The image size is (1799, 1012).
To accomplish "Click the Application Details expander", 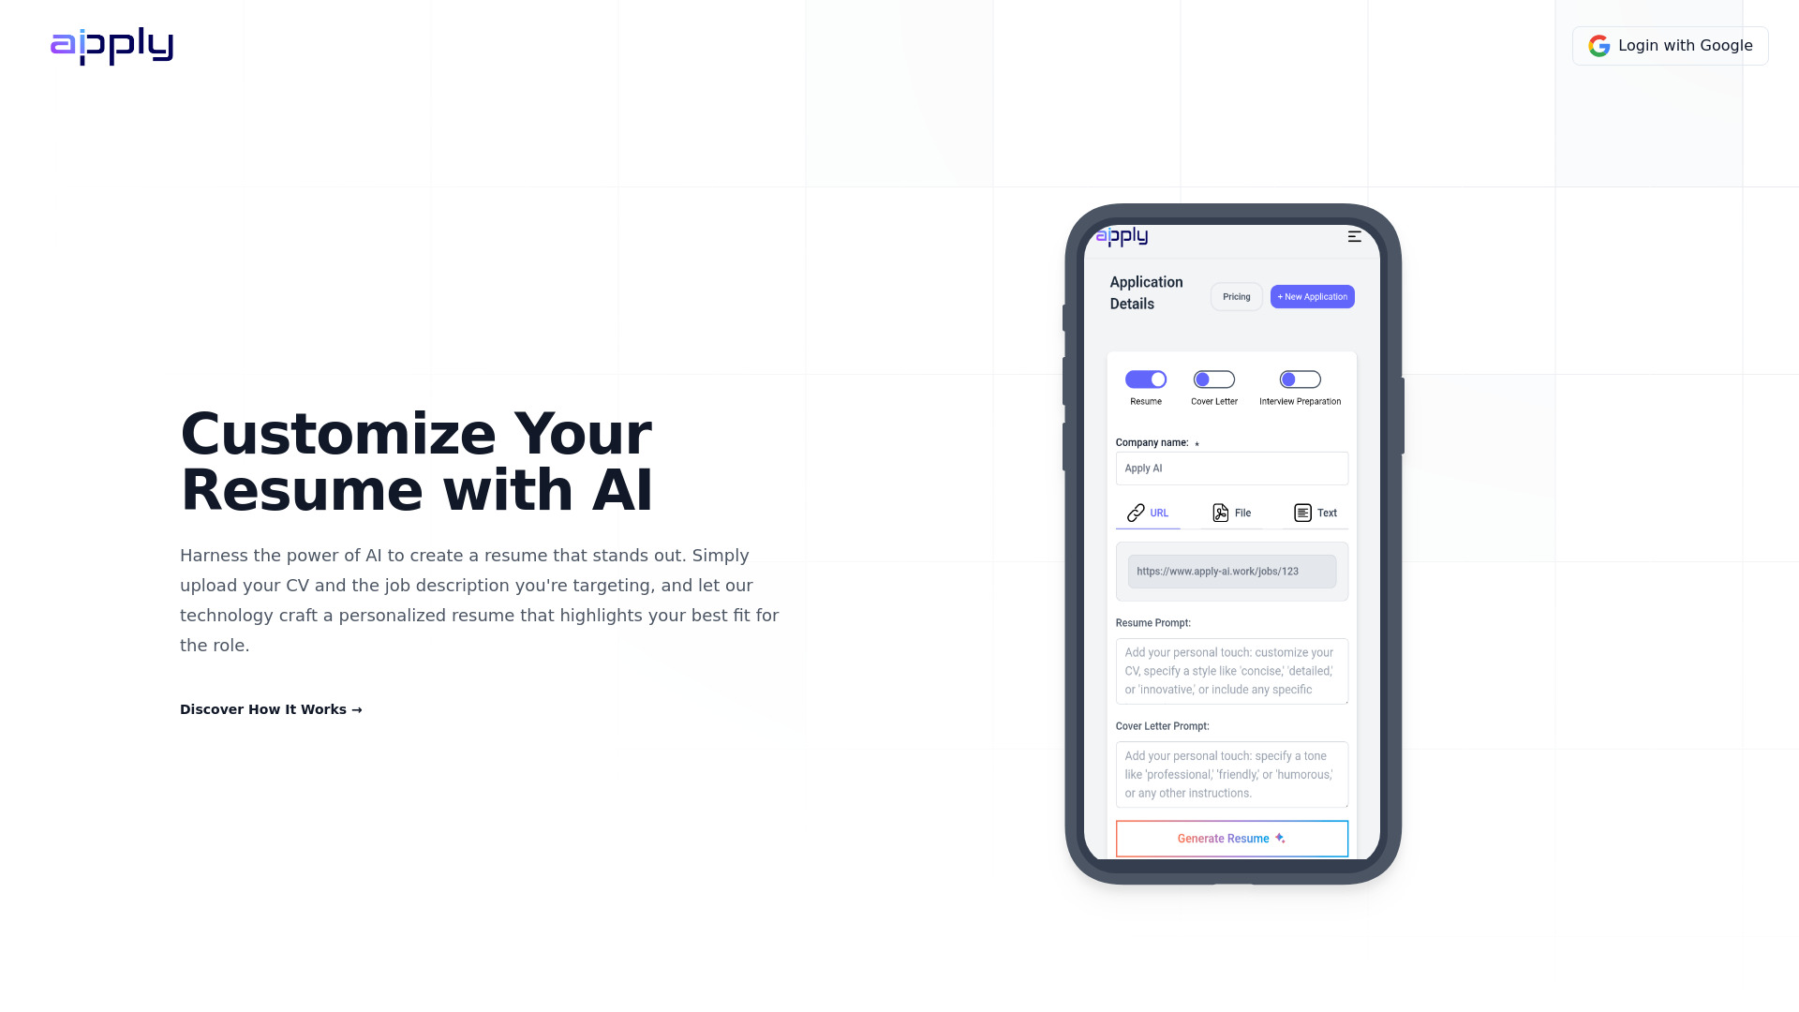I will (x=1145, y=293).
